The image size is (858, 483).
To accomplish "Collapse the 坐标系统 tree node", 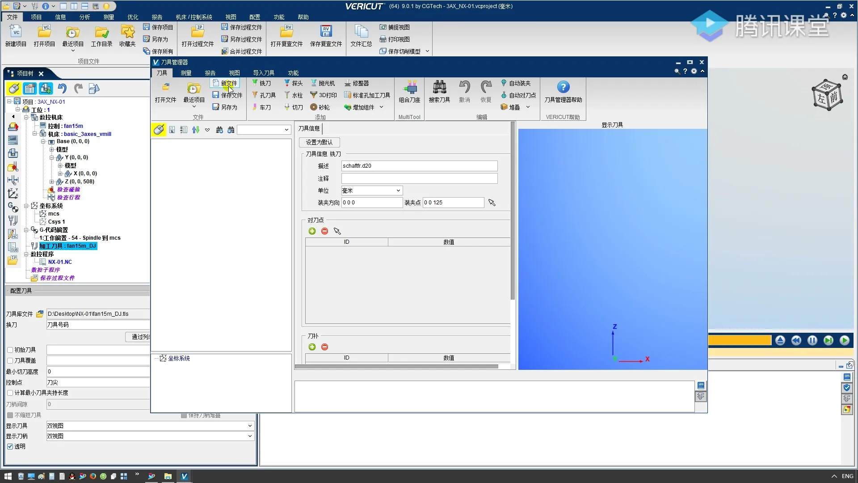I will point(26,206).
